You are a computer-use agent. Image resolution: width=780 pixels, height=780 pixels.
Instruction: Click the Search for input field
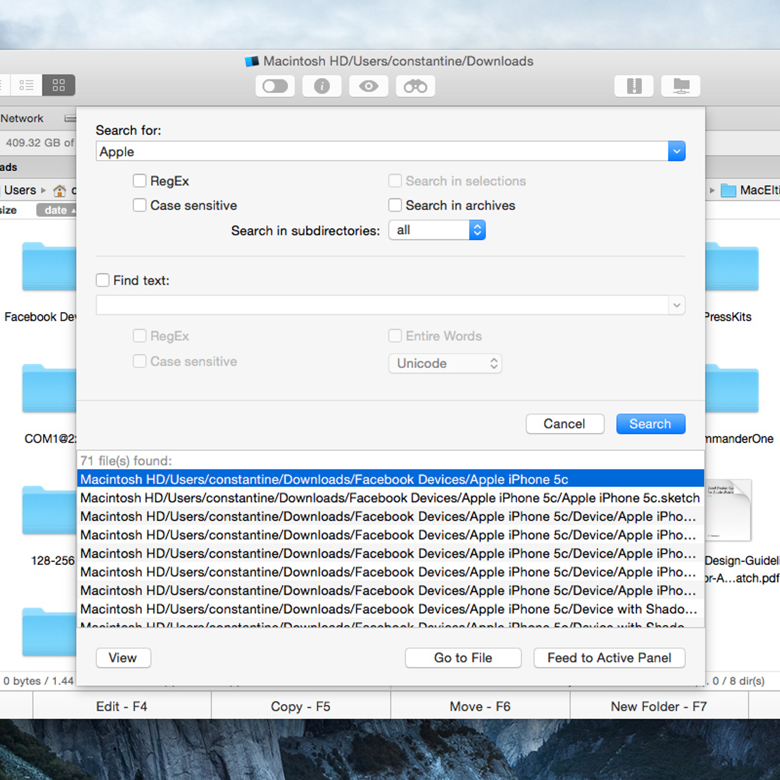(x=382, y=151)
